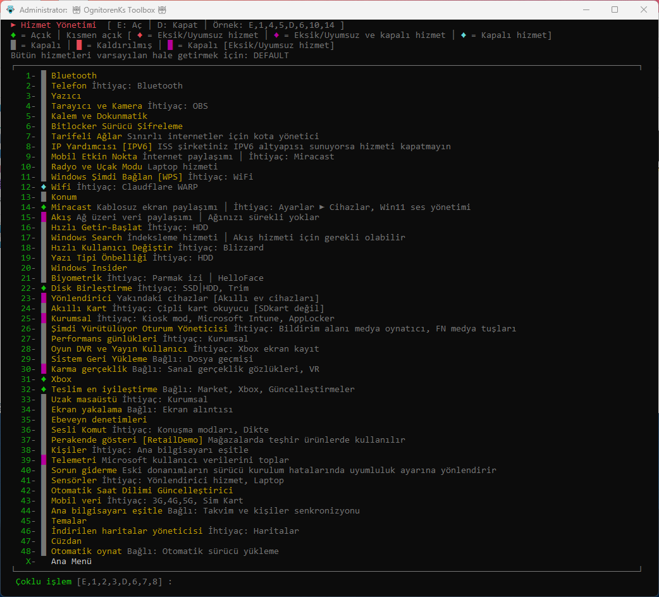Click the OgnitorenKs Toolbox title bar icon
This screenshot has height=597, width=659.
[x=11, y=9]
